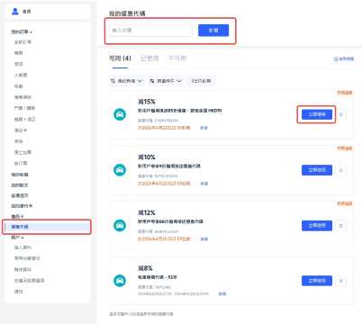This screenshot has height=324, width=362.
Task: Open details link on 減10% coupon
Action: click(x=204, y=184)
